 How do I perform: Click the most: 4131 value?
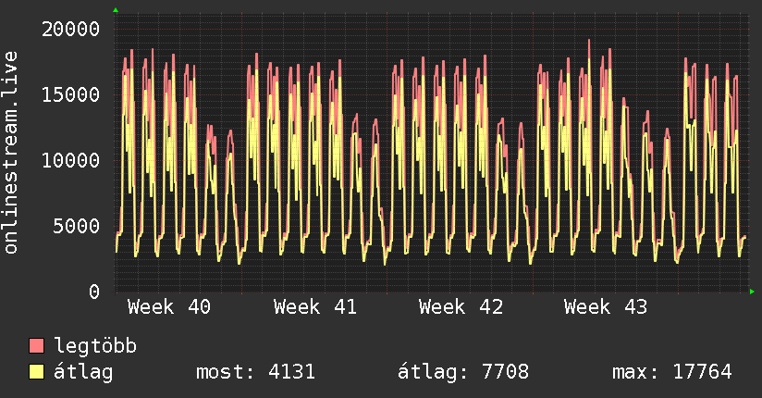[x=255, y=372]
